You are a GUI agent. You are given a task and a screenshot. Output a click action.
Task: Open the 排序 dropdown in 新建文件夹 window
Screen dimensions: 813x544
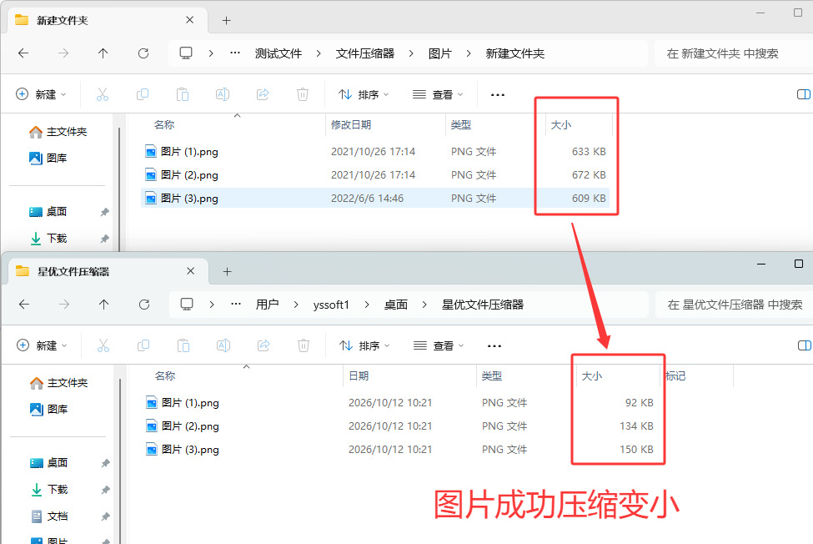(364, 94)
